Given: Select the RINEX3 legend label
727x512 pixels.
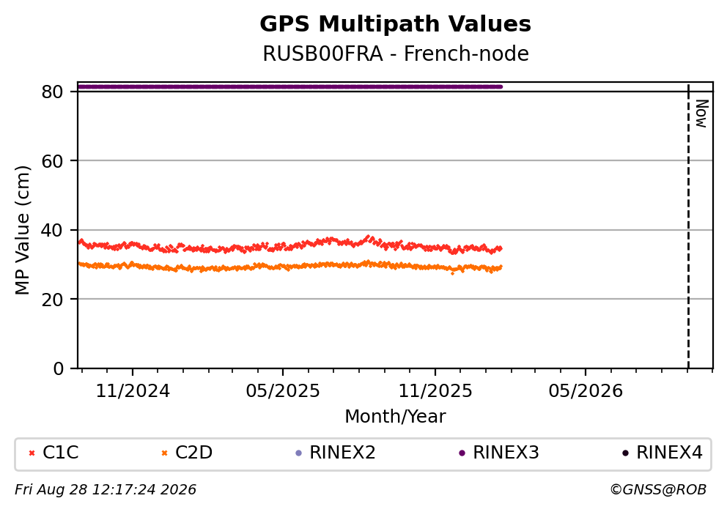Looking at the screenshot, I should pos(506,452).
